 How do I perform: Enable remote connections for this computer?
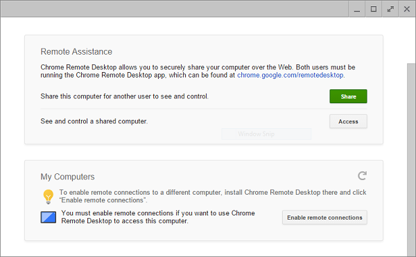(x=324, y=218)
